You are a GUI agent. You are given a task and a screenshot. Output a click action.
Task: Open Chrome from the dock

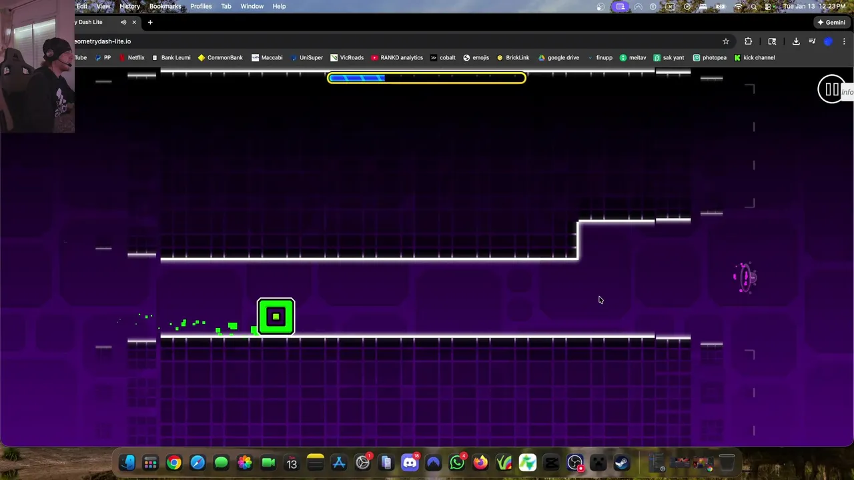173,463
